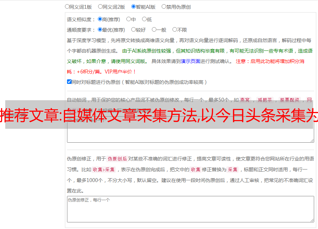Click the 收集>采集 example tag

point(104,169)
